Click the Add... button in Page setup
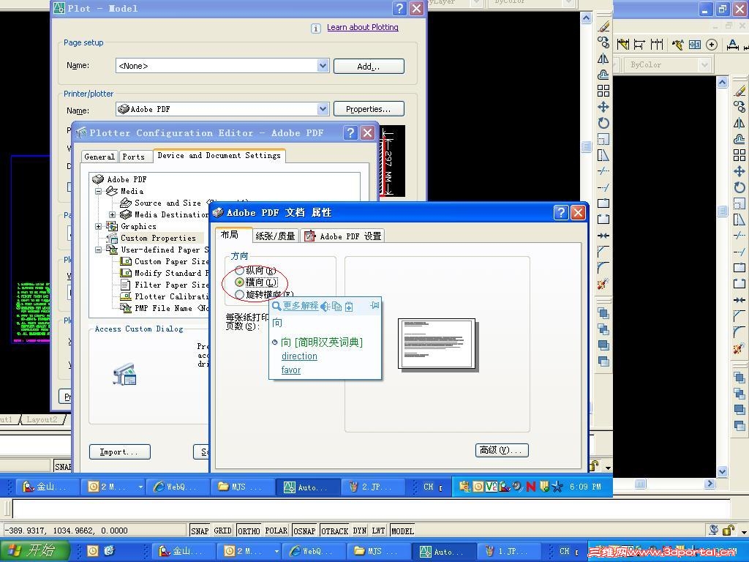Viewport: 749px width, 562px height. tap(369, 67)
